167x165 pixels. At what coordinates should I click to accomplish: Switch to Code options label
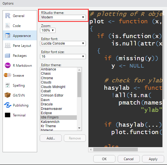click(x=17, y=26)
